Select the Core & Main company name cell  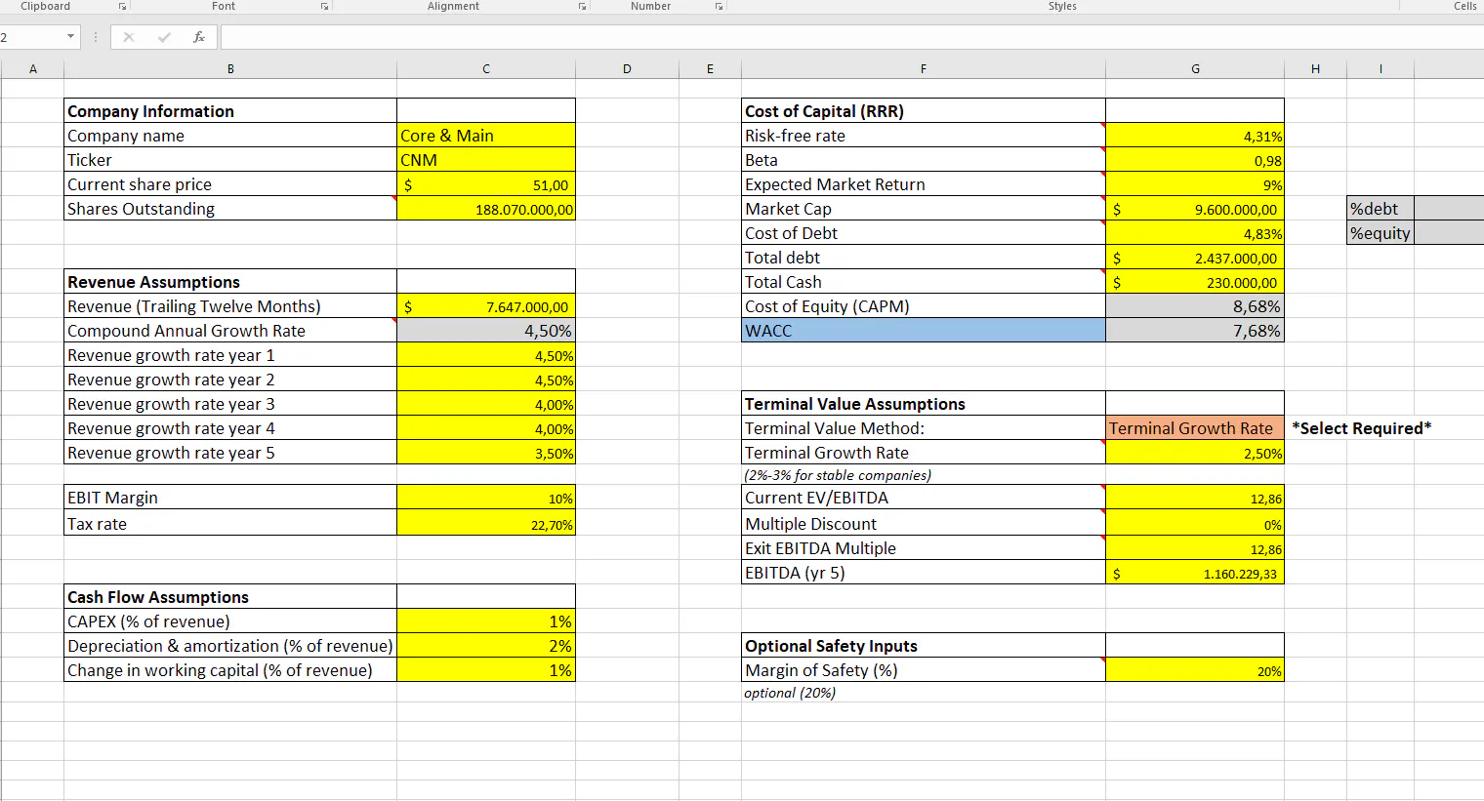tap(486, 136)
